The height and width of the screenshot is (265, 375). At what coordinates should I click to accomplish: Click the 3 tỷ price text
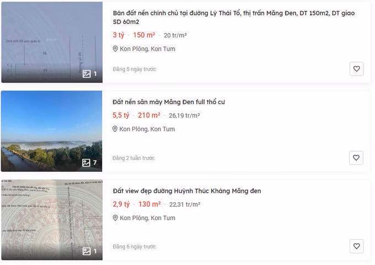coord(119,35)
